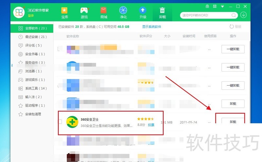
Task: Click the 2021-05-24 install date
Action: pyautogui.click(x=188, y=122)
